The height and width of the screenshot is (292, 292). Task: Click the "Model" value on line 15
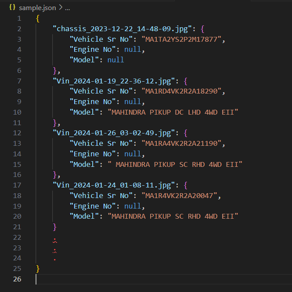[x=175, y=164]
